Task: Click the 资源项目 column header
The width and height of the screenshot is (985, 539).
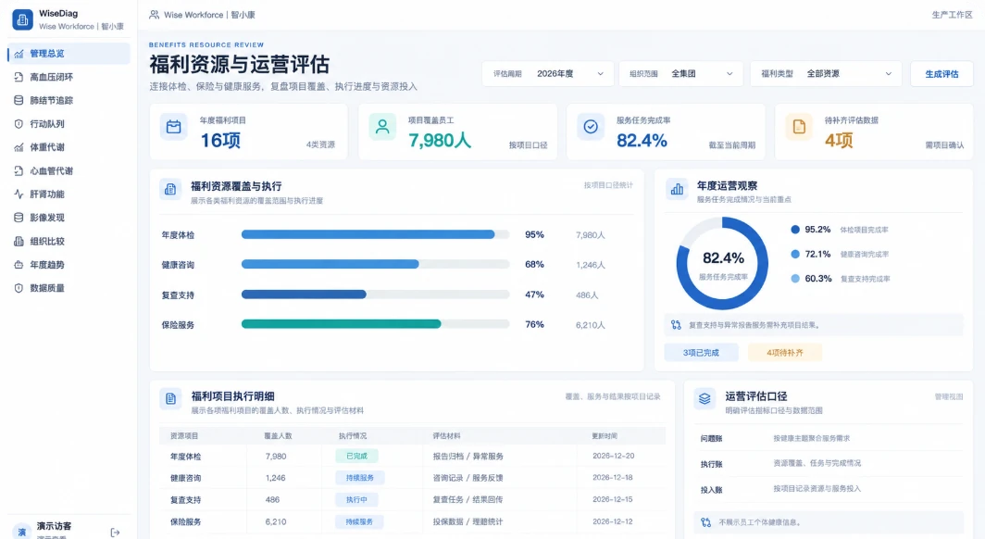Action: (184, 436)
